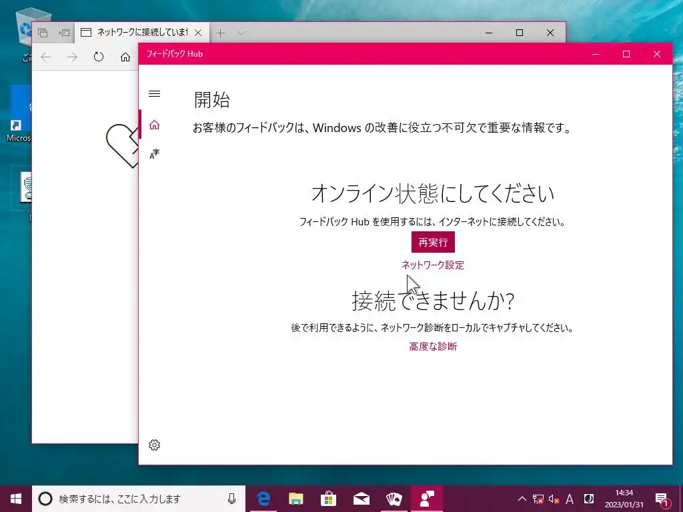Open Microsoft Edge from the taskbar
This screenshot has height=512, width=683.
(263, 499)
